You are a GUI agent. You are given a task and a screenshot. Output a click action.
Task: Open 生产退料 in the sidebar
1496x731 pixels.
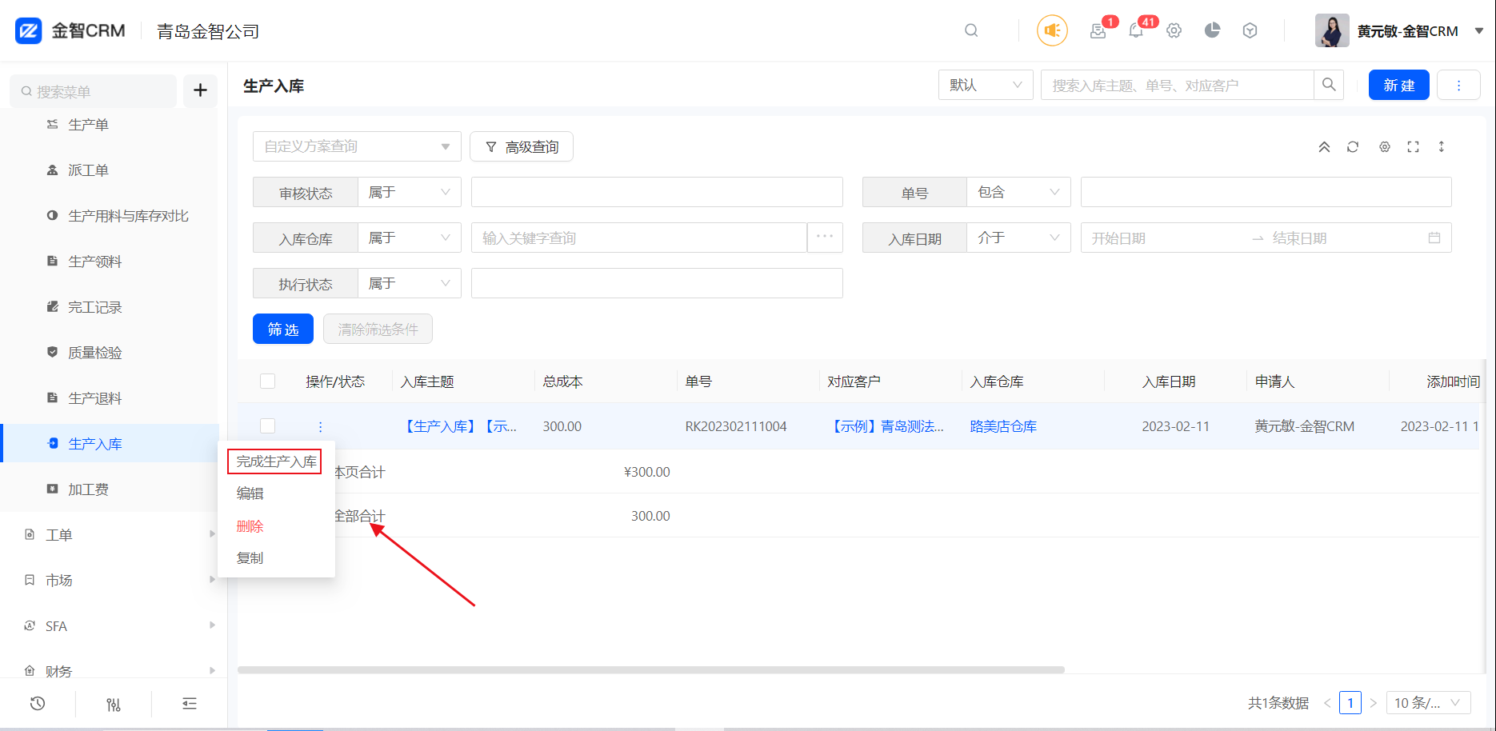(94, 398)
